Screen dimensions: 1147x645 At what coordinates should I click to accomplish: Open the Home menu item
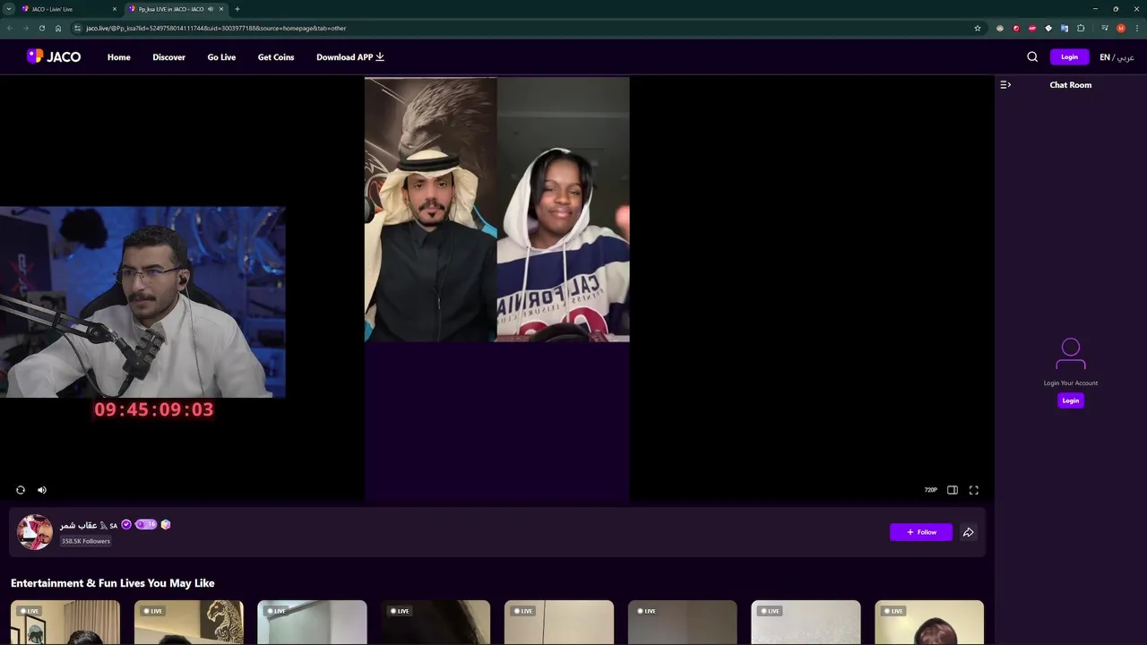(x=119, y=57)
